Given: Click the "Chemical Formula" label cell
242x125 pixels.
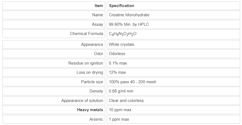Looking at the screenshot, I should tap(86, 34).
